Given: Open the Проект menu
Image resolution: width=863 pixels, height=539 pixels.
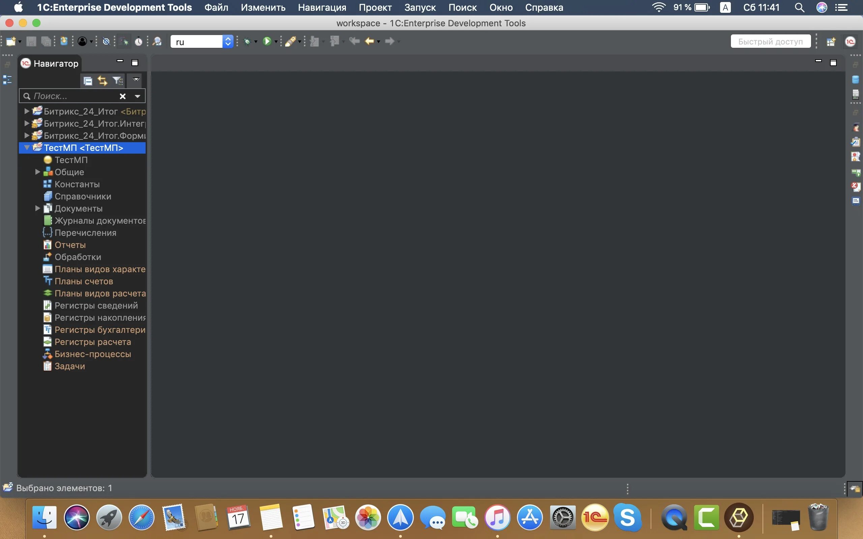Looking at the screenshot, I should [375, 7].
